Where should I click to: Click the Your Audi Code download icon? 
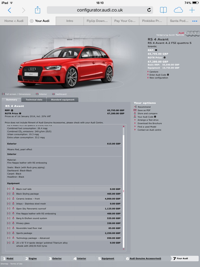(x=135, y=117)
